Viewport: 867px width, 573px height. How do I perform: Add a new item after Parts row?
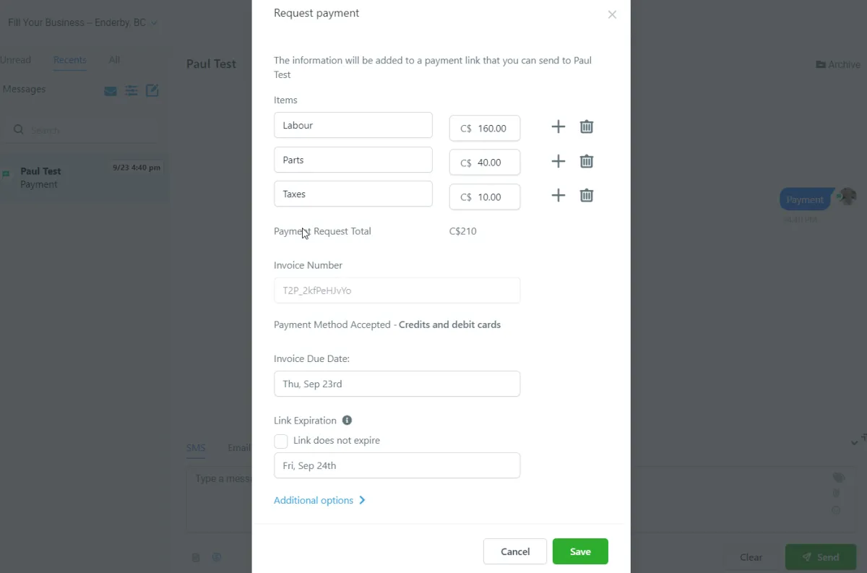558,161
